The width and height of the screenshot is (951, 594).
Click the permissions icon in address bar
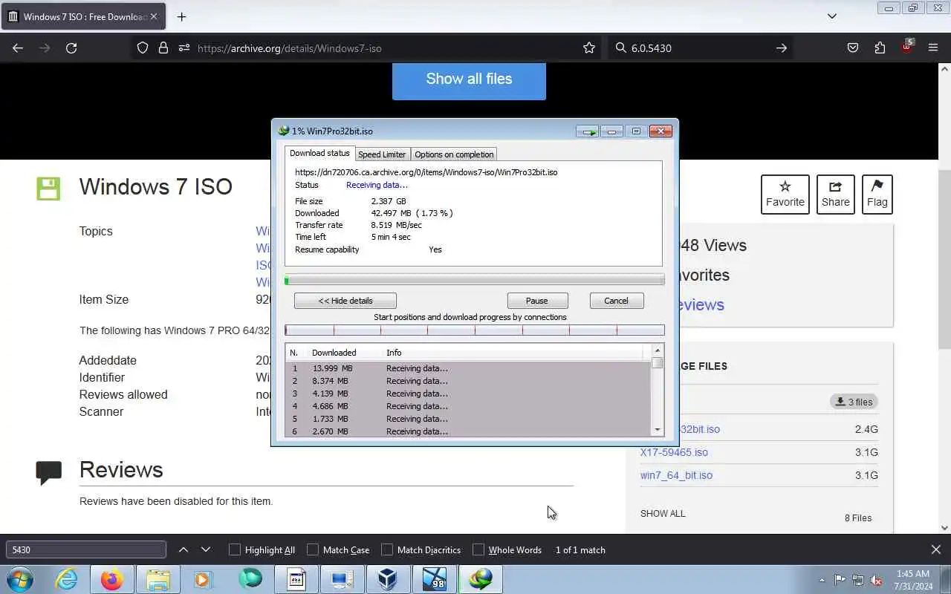(184, 48)
